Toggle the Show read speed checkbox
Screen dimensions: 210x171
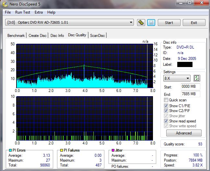pos(166,121)
